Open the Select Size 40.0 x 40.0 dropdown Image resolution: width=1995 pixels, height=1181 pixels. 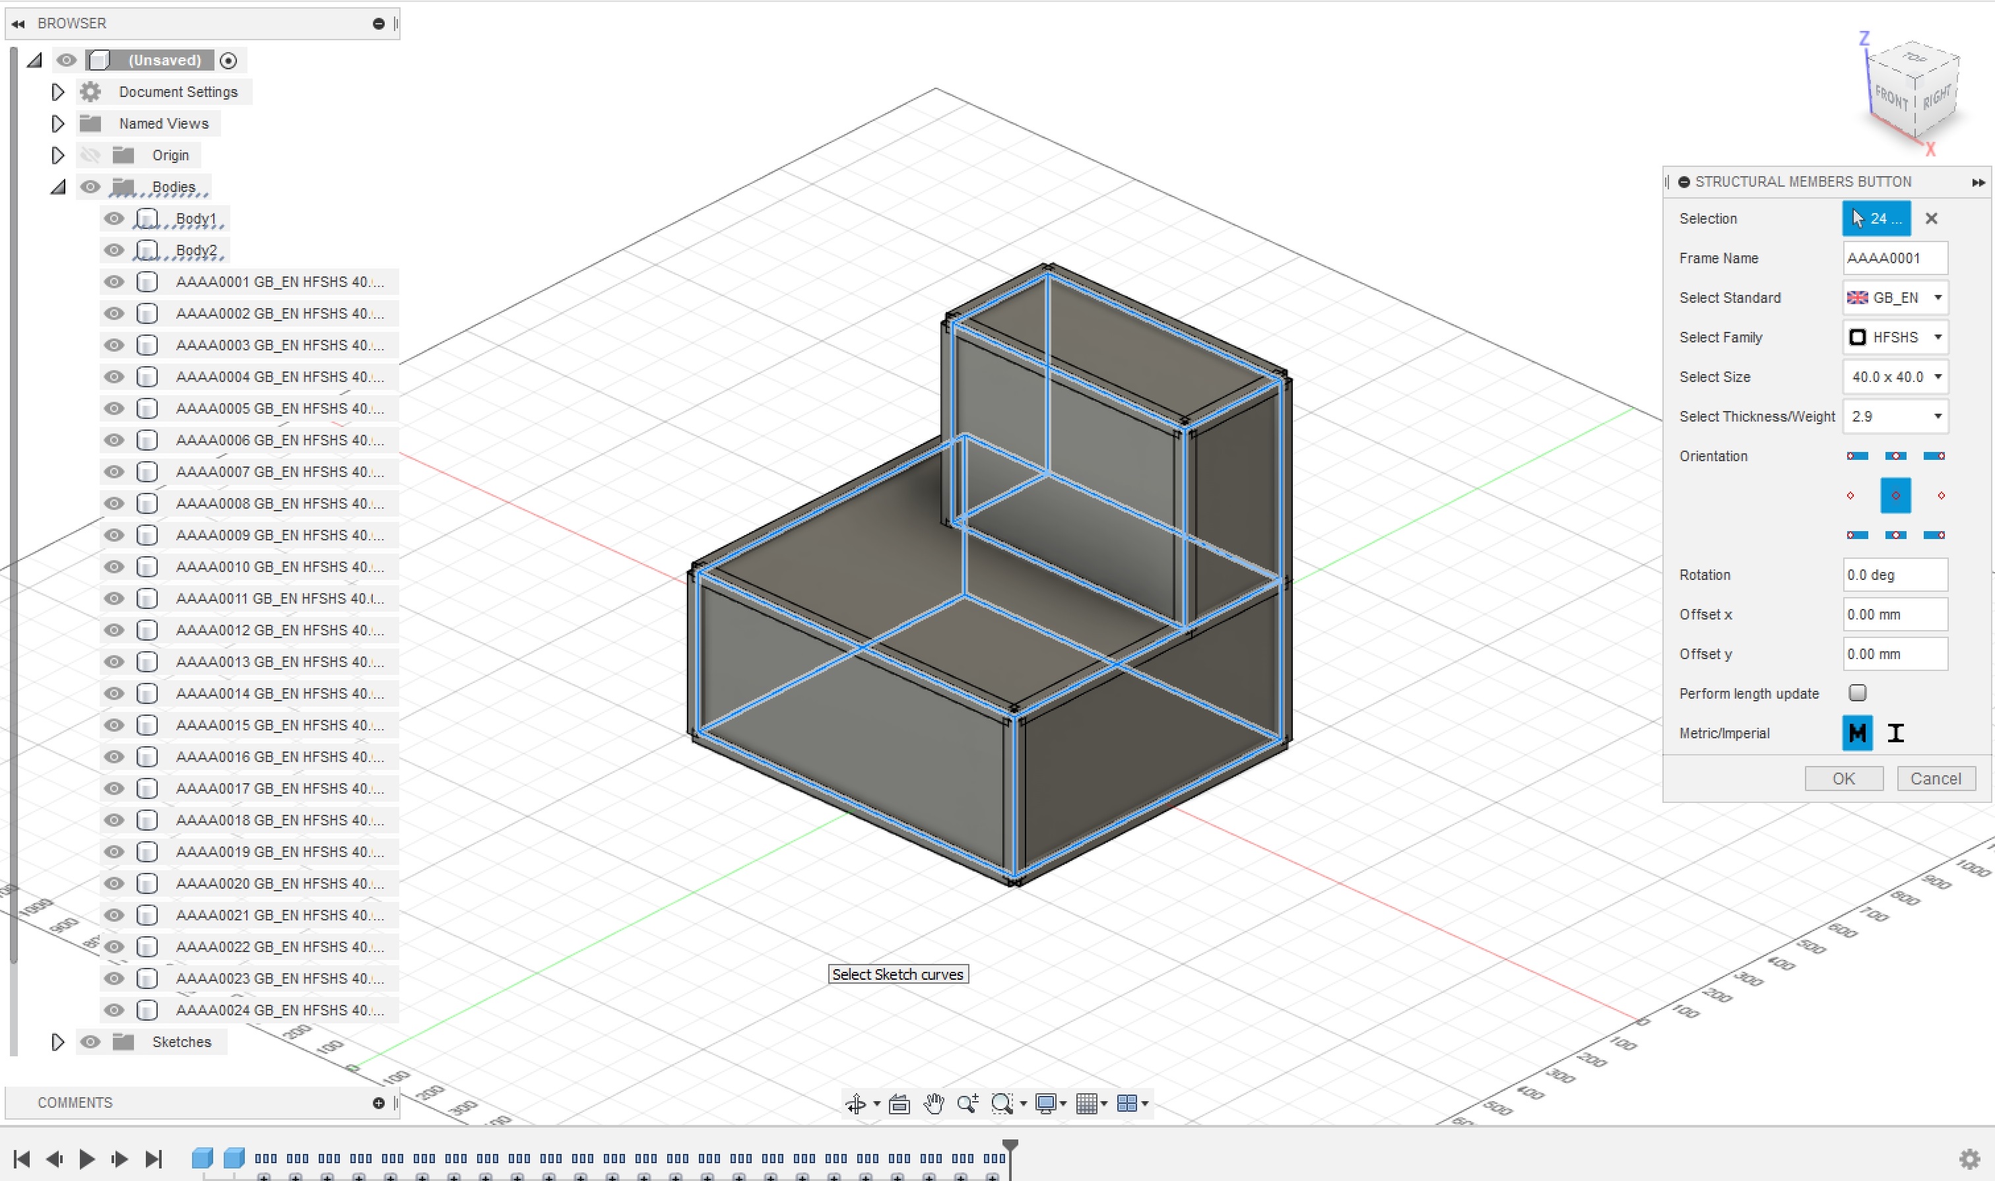pyautogui.click(x=1895, y=377)
